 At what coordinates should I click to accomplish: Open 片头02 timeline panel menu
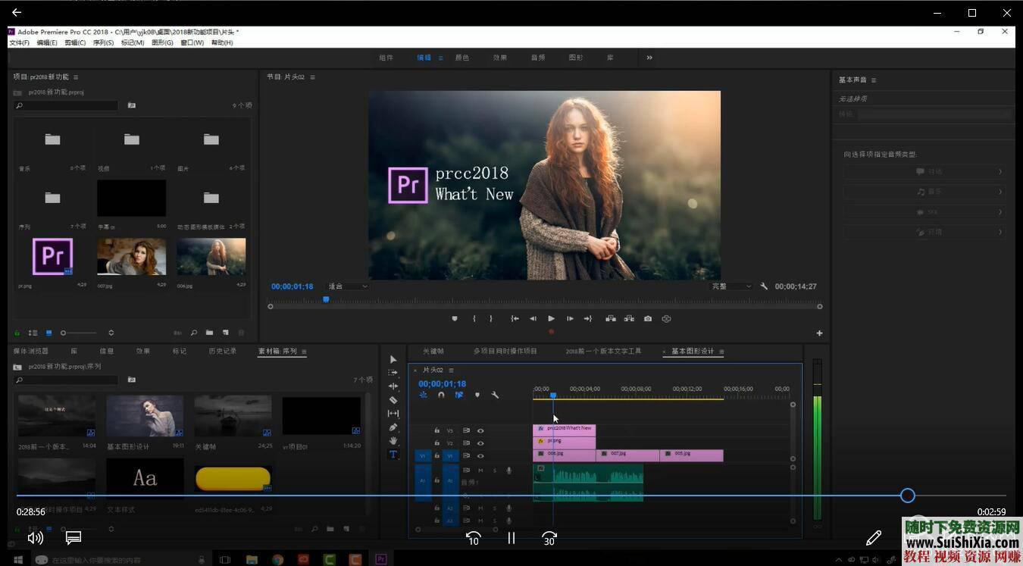coord(451,370)
